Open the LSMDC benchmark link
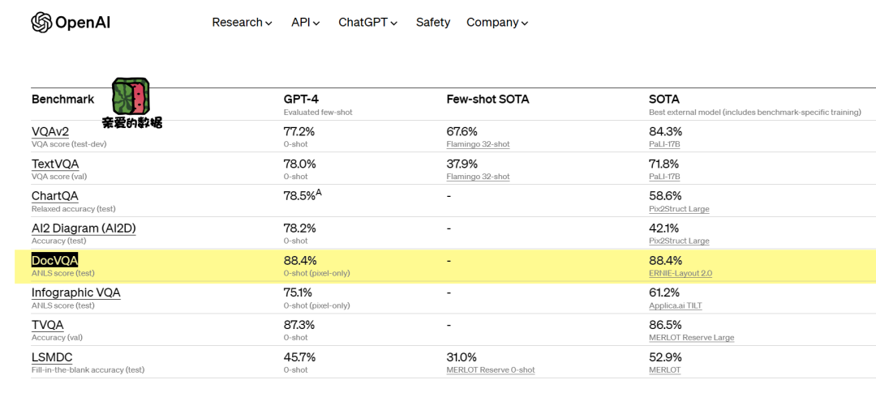 point(52,357)
